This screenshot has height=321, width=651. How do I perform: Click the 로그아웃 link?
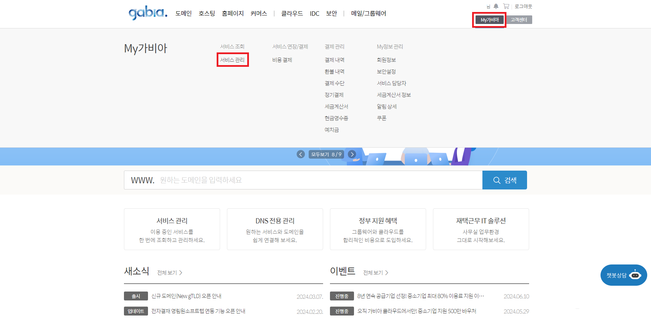click(x=523, y=6)
